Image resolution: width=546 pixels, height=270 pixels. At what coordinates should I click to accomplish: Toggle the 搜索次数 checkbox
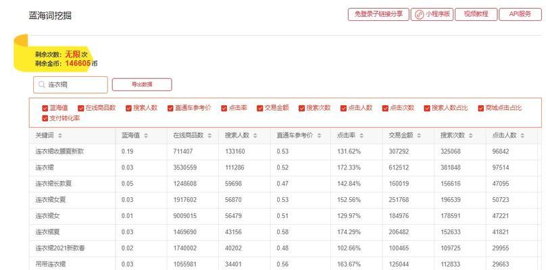click(301, 108)
